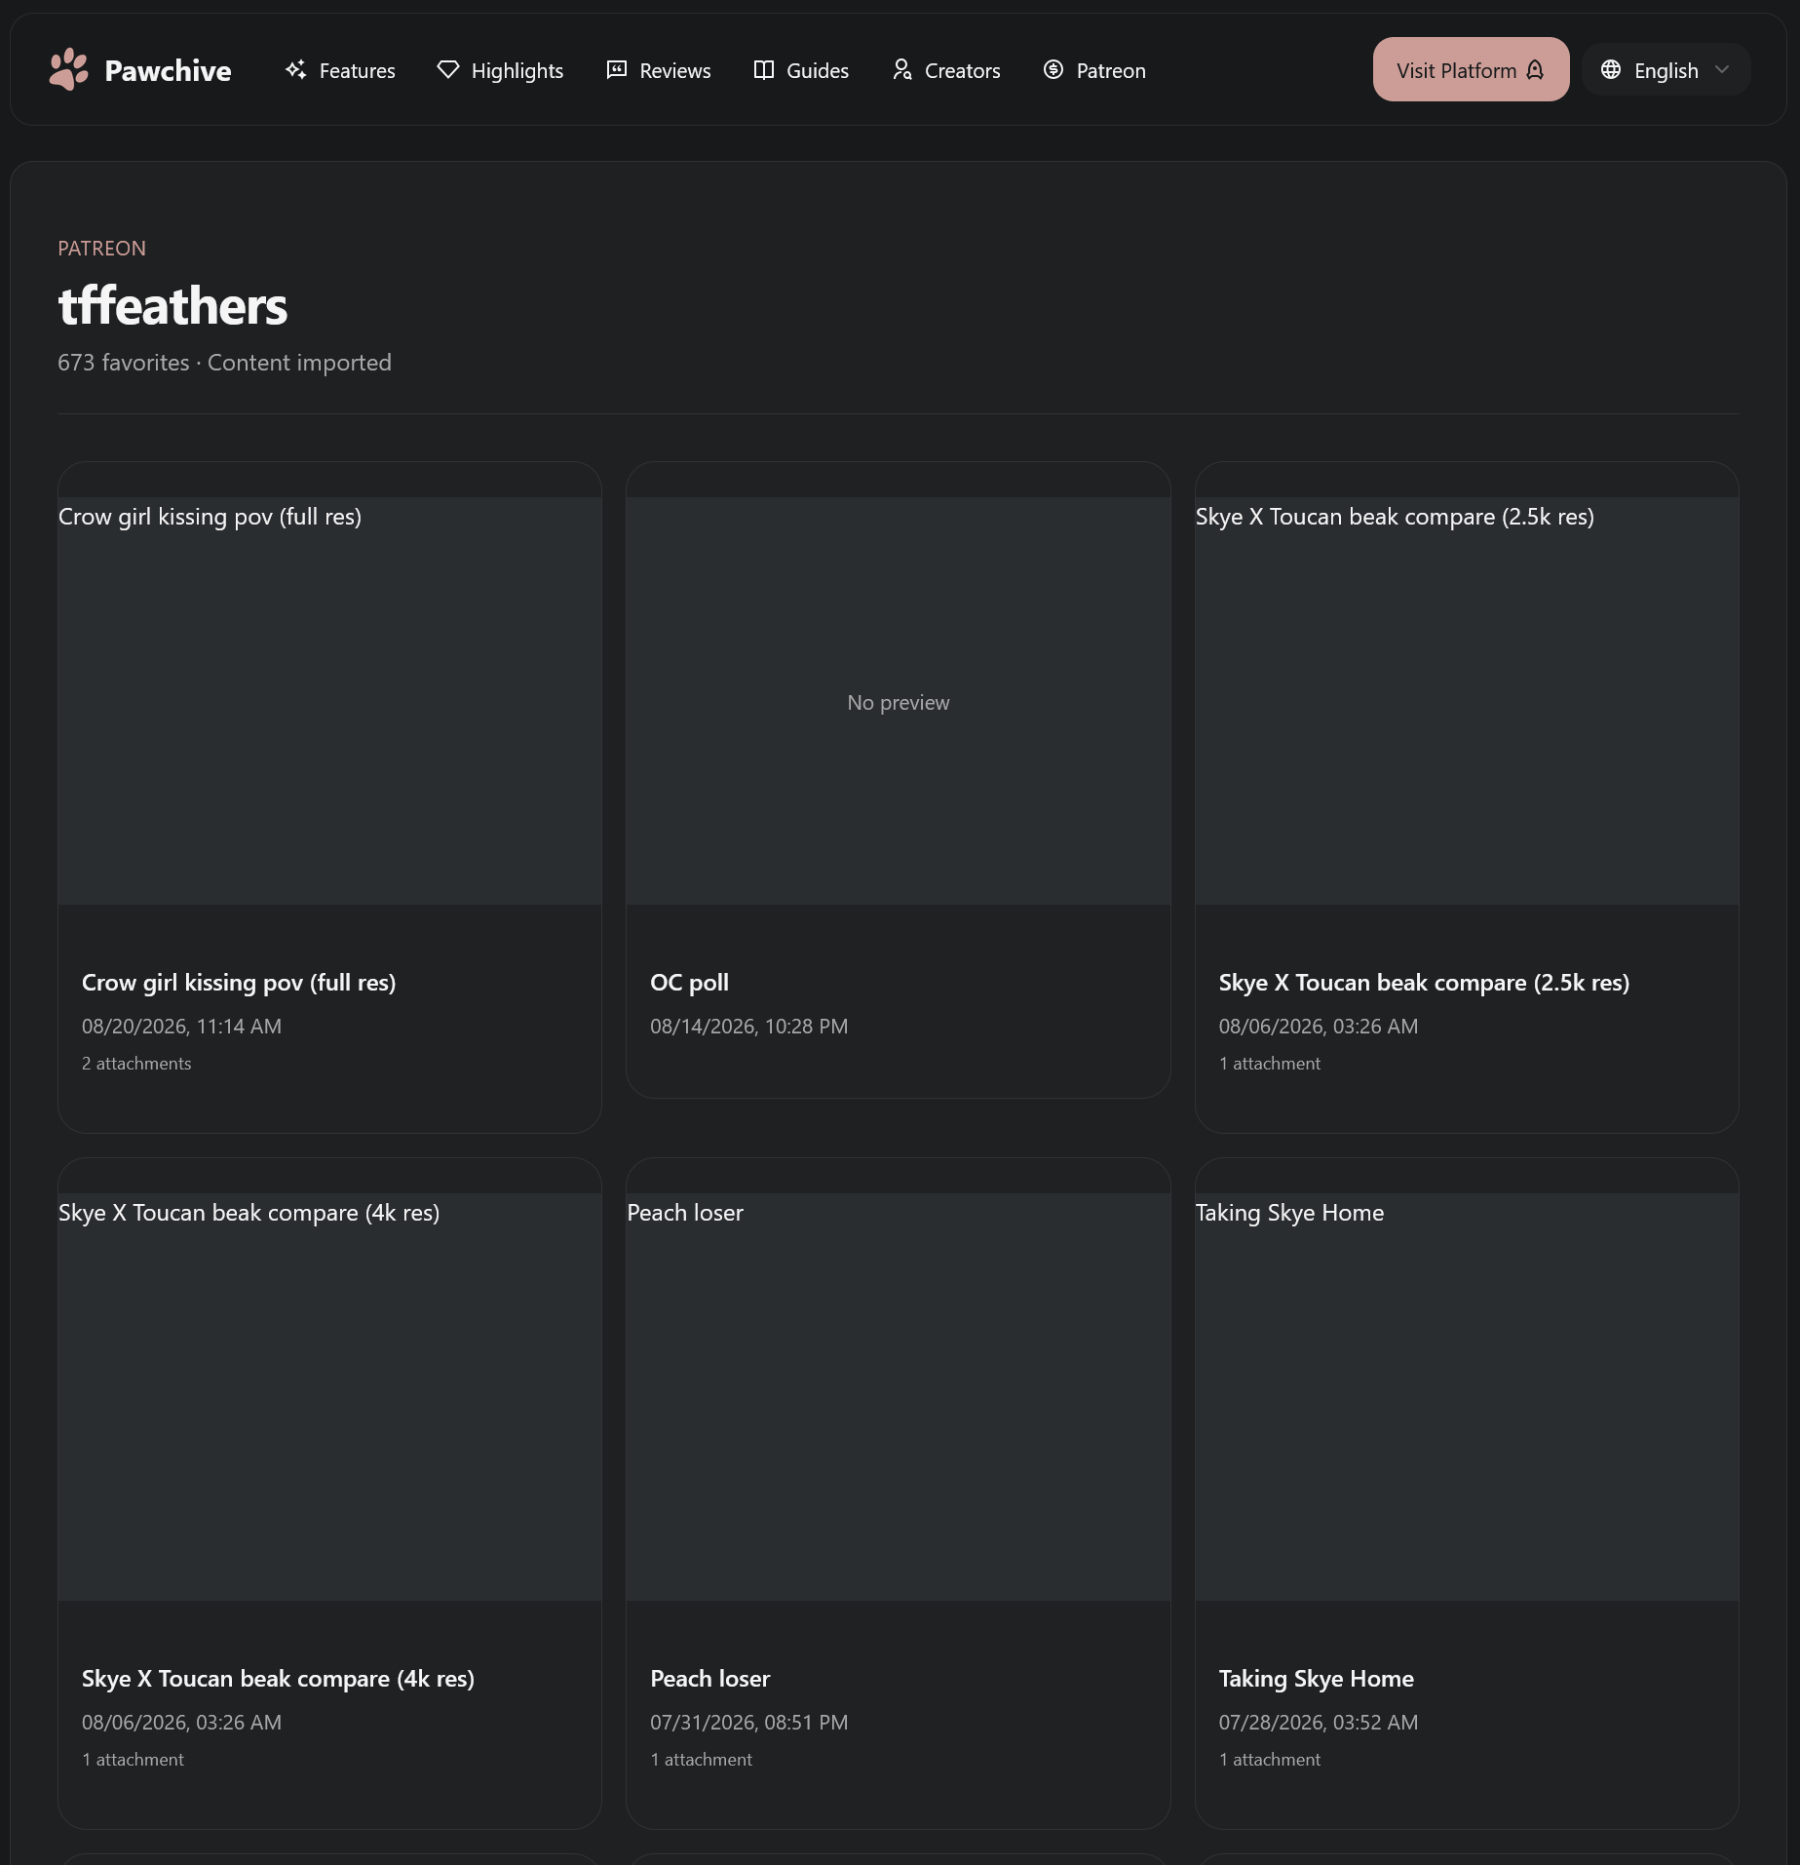Open the Crow girl kissing pov post title
Viewport: 1800px width, 1865px height.
239,983
